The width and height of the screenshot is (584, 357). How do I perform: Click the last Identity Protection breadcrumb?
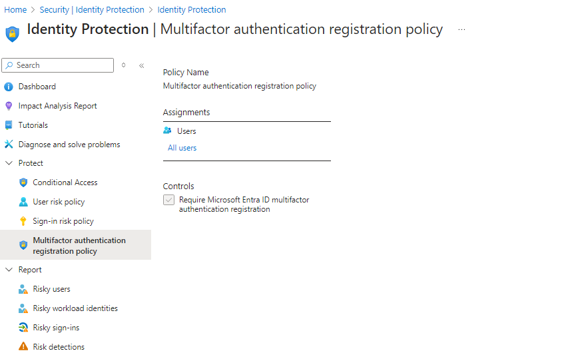(191, 10)
